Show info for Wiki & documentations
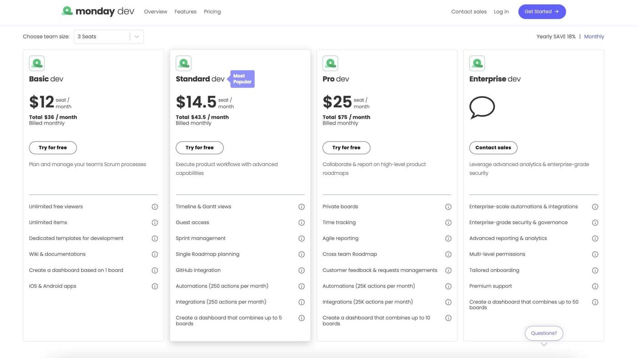The image size is (637, 358). pyautogui.click(x=155, y=255)
